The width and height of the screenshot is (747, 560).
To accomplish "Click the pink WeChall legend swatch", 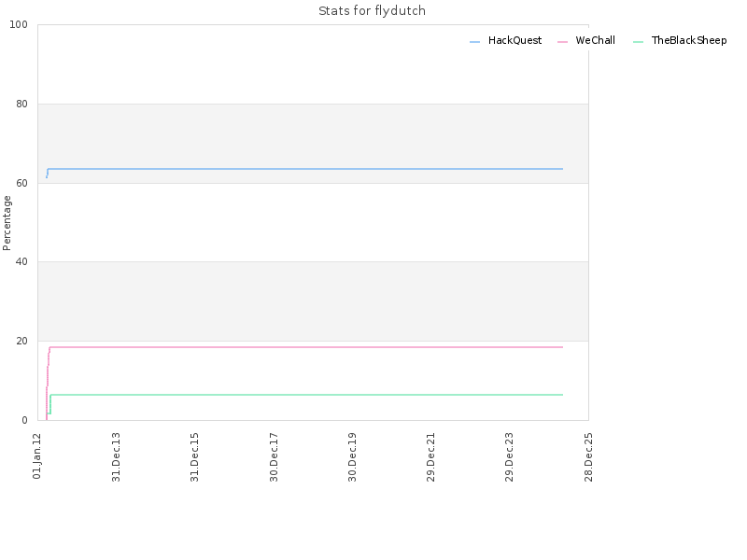I will (x=562, y=42).
